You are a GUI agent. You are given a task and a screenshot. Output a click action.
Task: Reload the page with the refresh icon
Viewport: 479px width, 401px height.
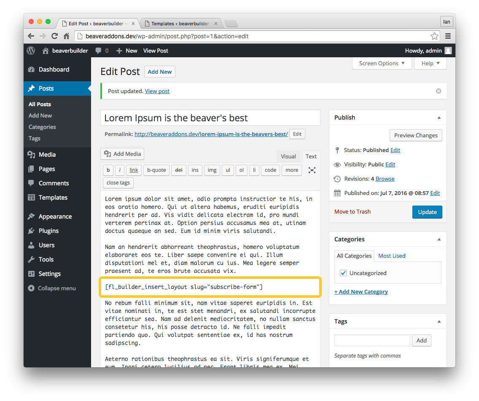pyautogui.click(x=55, y=36)
